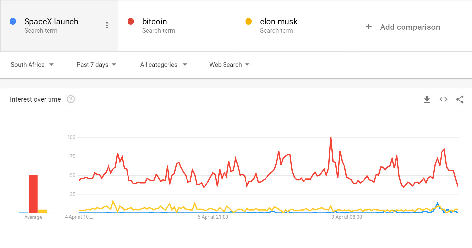
Task: Open the Web Search type dropdown
Action: pos(229,65)
